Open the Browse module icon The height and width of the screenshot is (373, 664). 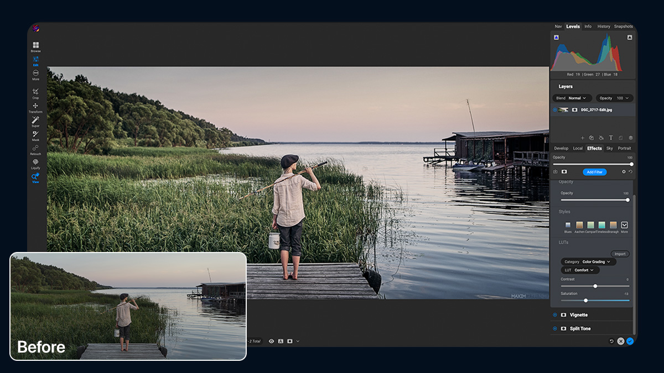35,46
